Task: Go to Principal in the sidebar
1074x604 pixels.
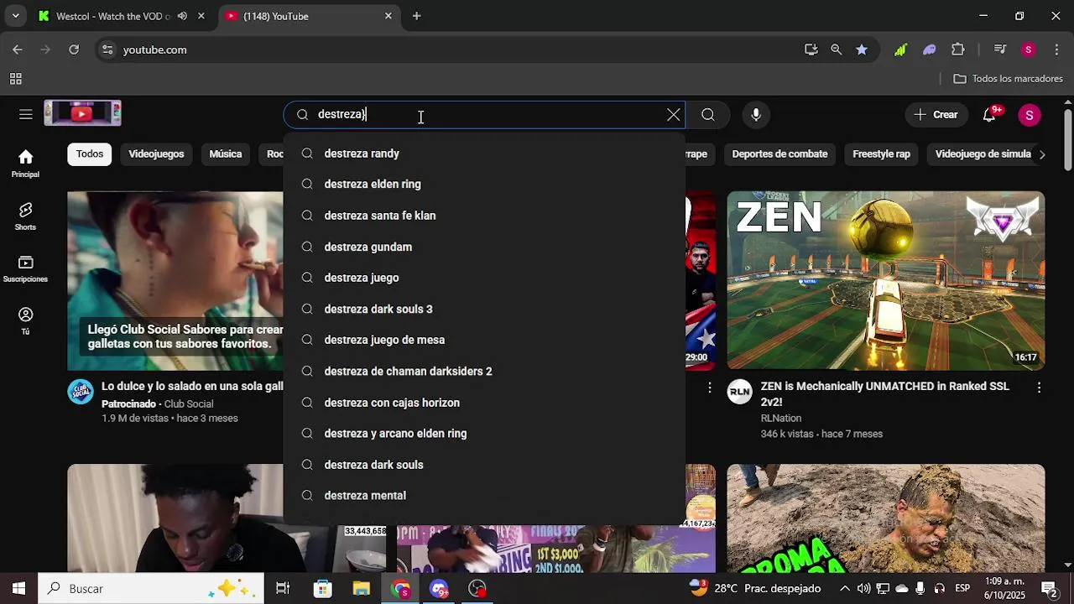Action: 25,164
